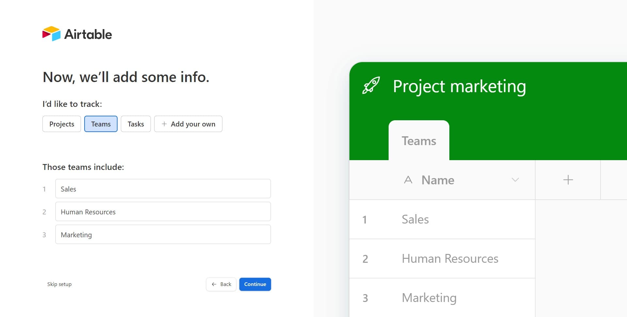Deselect the Teams tracking chip
This screenshot has height=317, width=627.
tap(101, 124)
